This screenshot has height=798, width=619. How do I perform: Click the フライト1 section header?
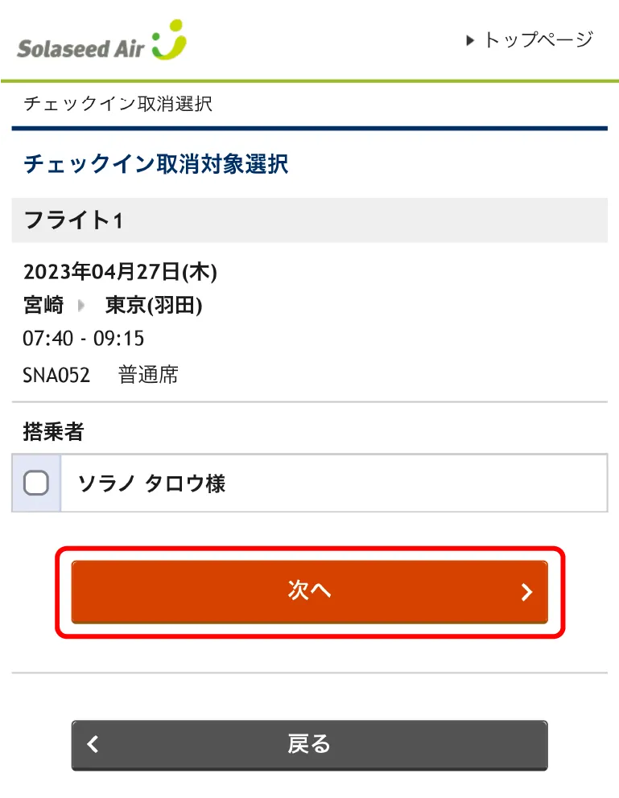[x=73, y=220]
